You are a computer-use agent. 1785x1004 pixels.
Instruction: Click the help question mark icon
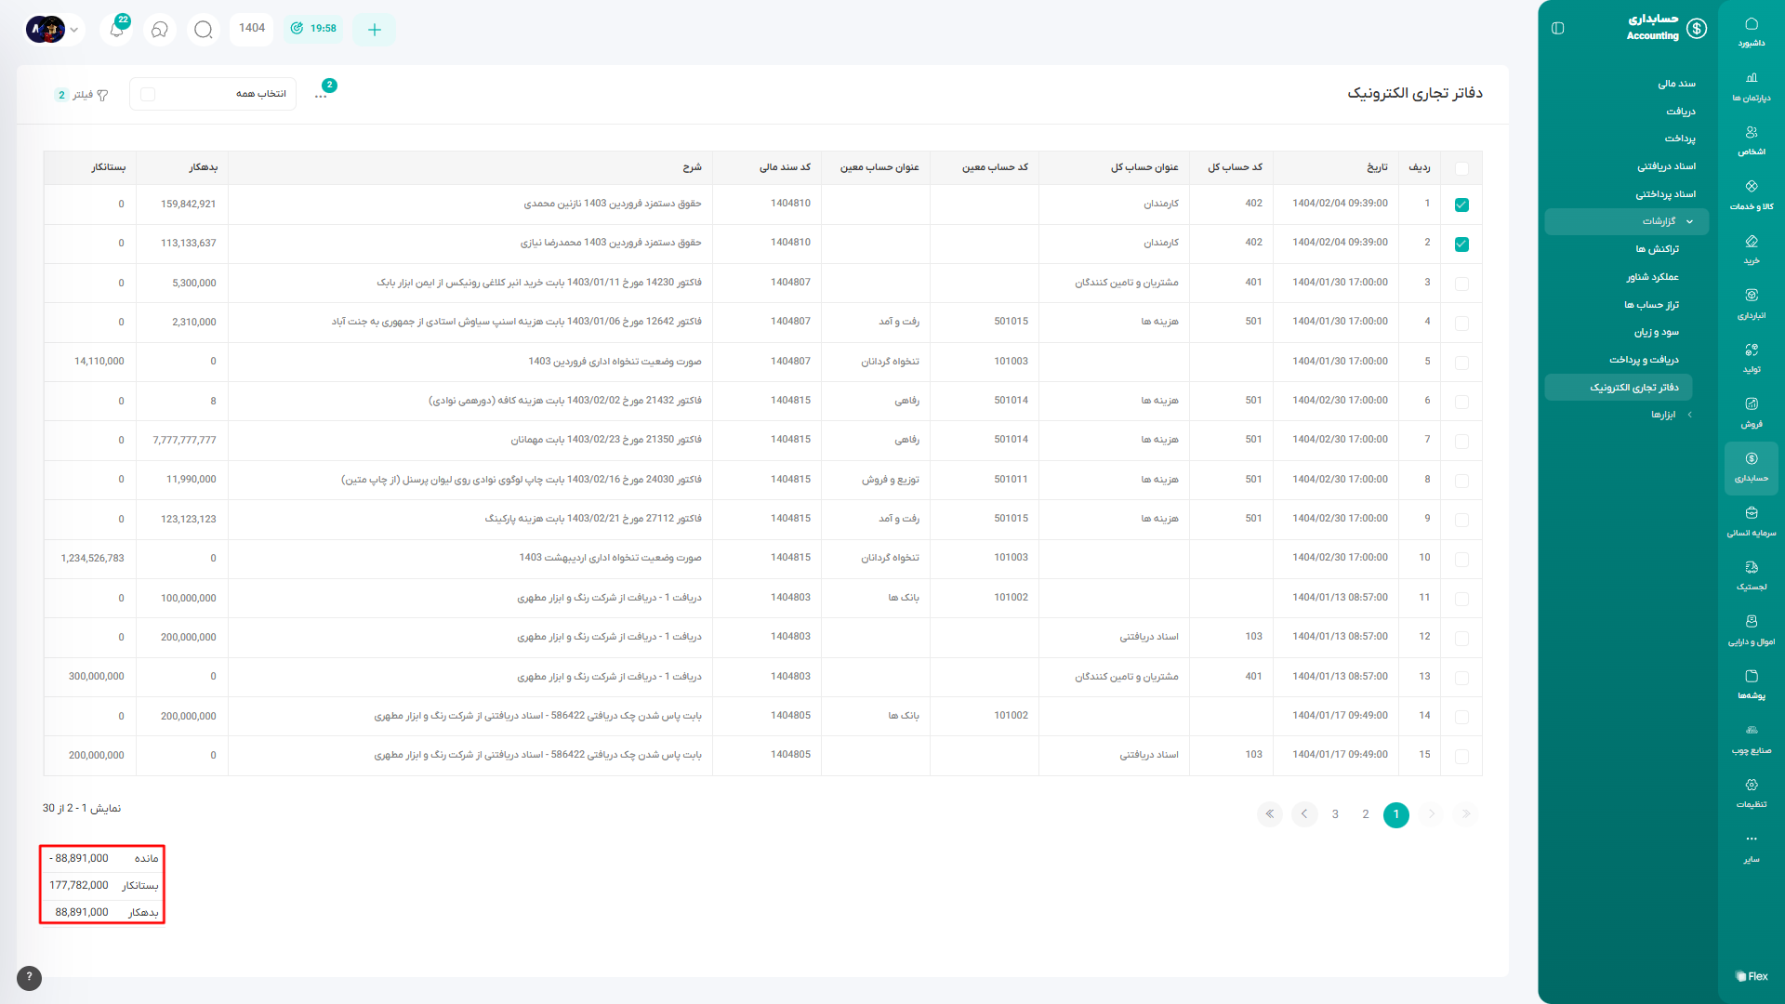[29, 977]
